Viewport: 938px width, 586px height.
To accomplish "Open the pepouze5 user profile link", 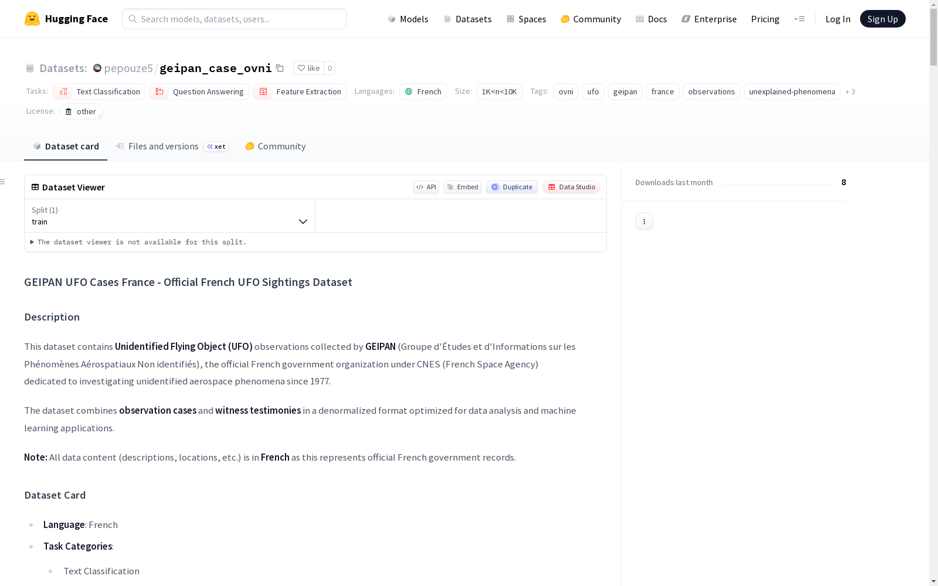I will pyautogui.click(x=128, y=68).
